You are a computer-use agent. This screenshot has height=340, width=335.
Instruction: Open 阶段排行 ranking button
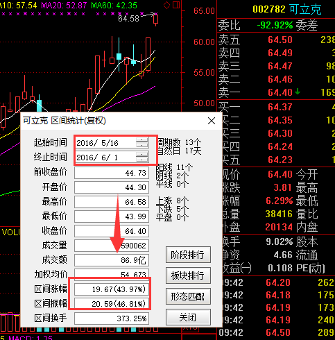(x=188, y=255)
